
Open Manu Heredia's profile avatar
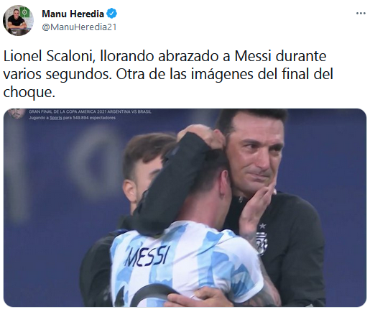[x=18, y=20]
